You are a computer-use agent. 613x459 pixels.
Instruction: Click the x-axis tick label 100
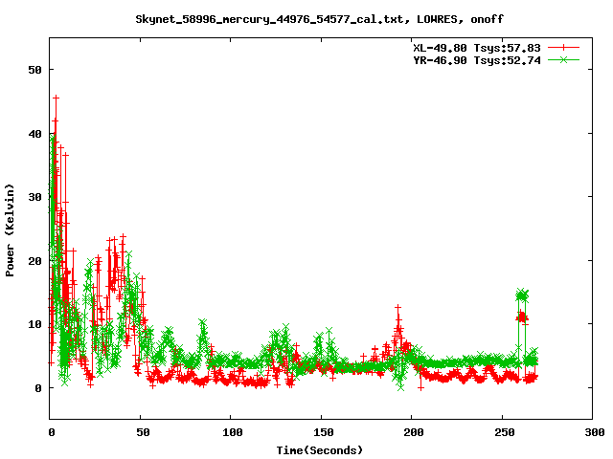click(232, 432)
